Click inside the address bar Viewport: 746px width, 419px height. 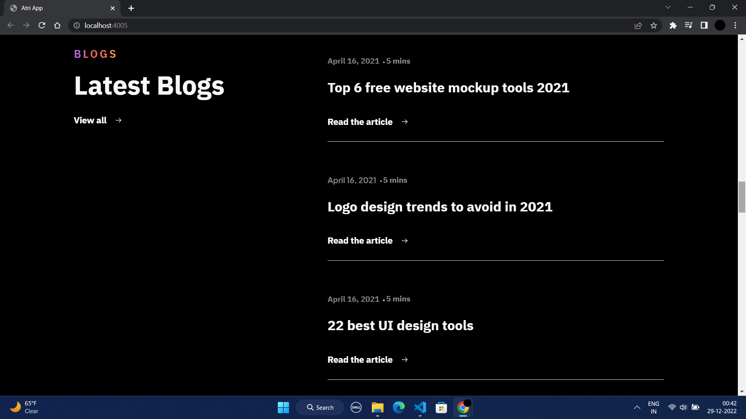pyautogui.click(x=233, y=25)
